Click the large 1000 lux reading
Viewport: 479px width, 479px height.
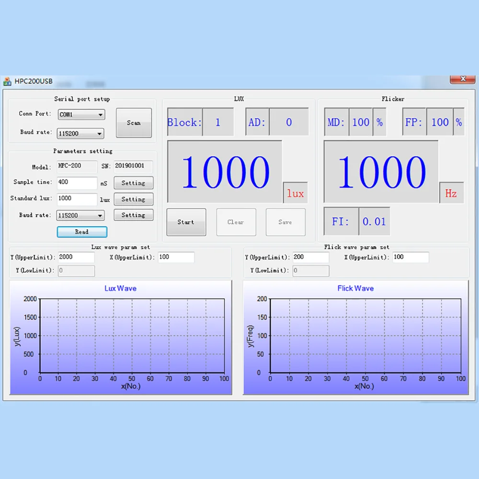pyautogui.click(x=225, y=171)
